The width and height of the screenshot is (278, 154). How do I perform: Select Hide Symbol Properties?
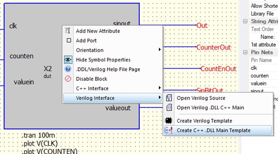pyautogui.click(x=112, y=60)
